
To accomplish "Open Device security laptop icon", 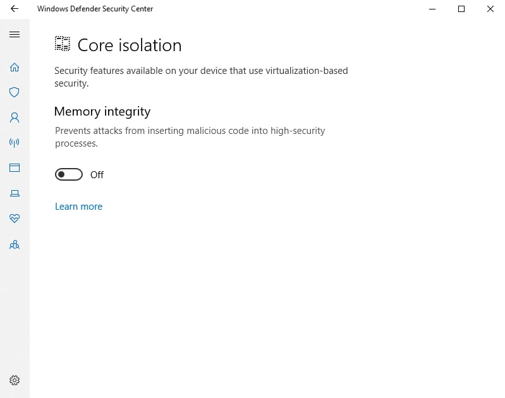I will (x=15, y=193).
